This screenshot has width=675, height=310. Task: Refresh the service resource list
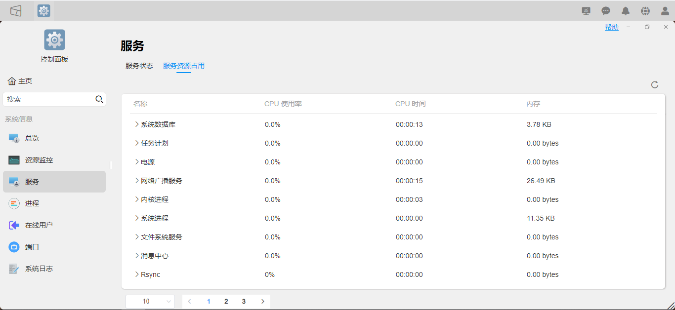click(655, 85)
